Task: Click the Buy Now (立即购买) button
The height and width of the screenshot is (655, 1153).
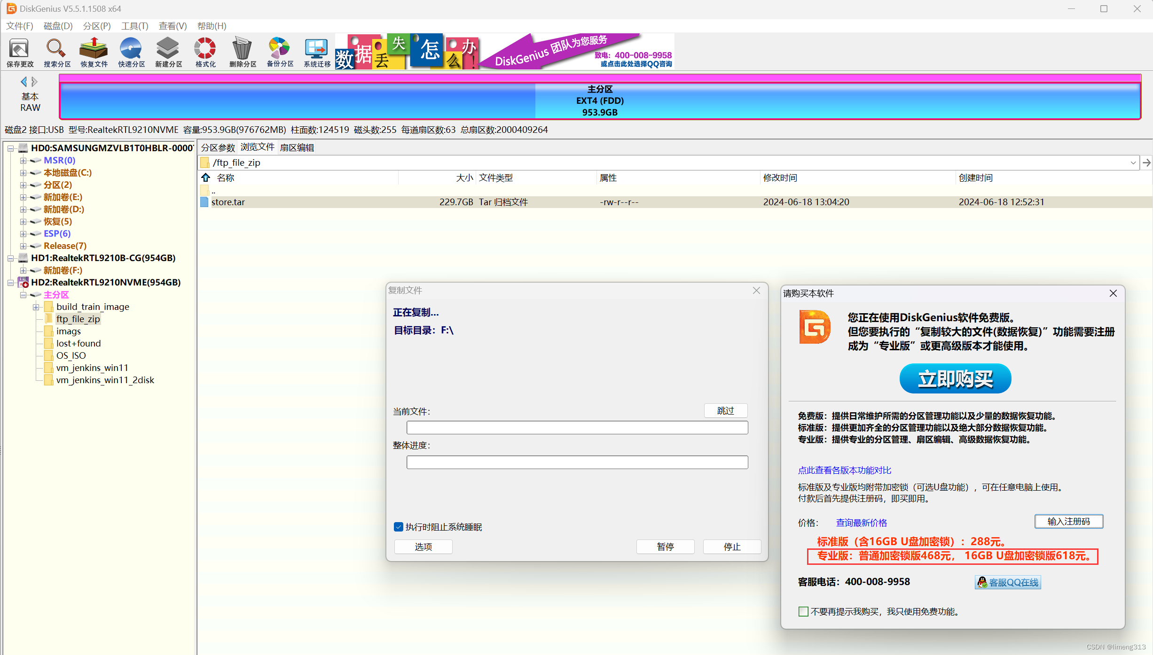Action: click(x=955, y=378)
